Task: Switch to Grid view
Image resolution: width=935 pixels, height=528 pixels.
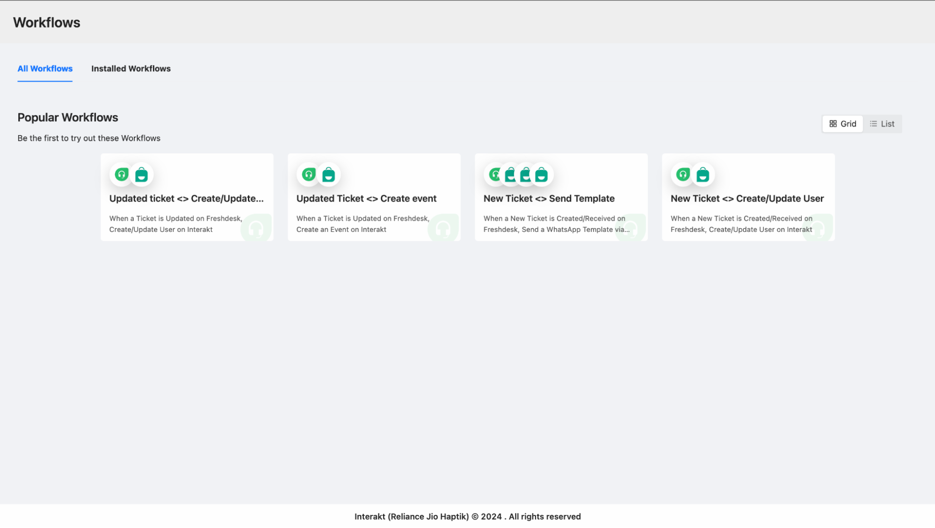Action: coord(842,123)
